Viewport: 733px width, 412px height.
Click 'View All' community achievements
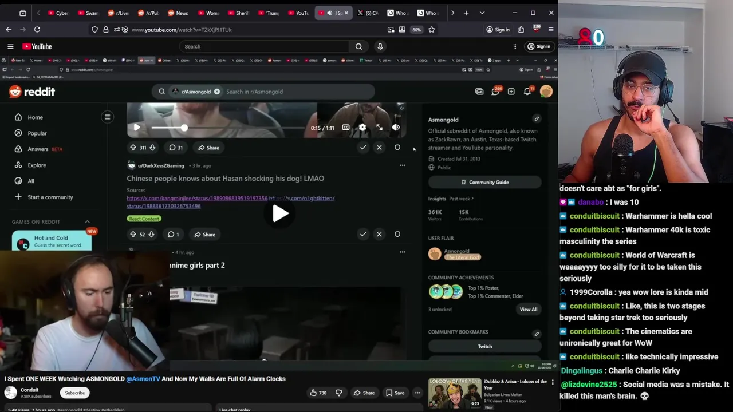coord(528,310)
